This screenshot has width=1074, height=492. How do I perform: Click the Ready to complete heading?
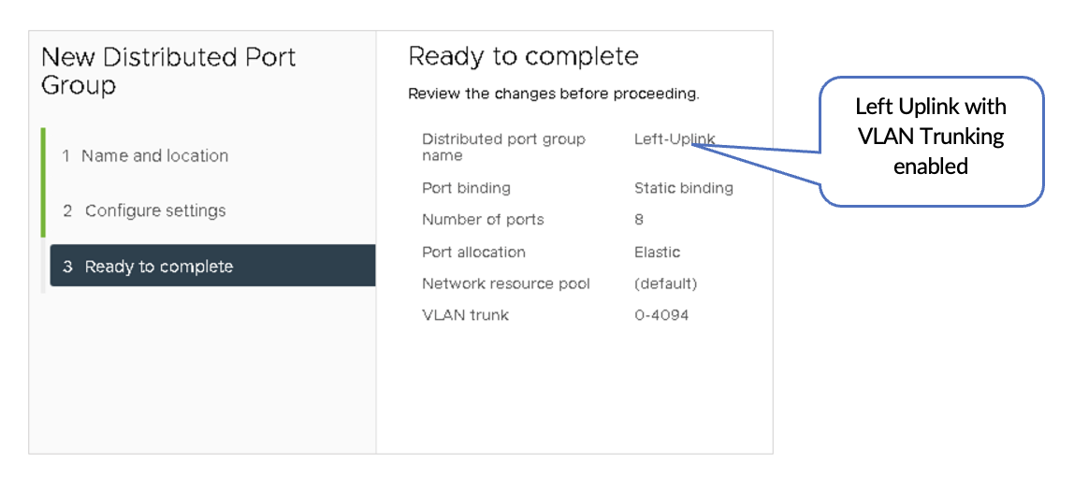tap(524, 56)
